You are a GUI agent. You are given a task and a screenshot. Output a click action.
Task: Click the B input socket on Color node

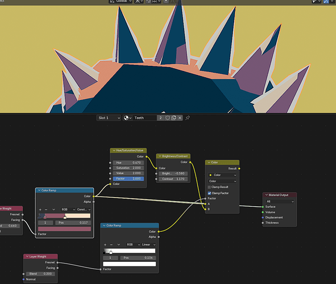pos(205,210)
